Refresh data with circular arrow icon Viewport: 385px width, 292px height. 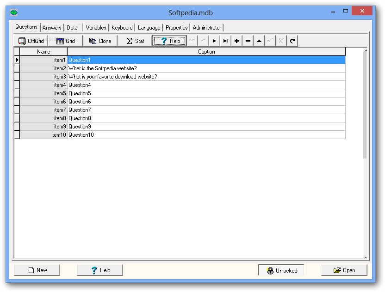point(292,41)
